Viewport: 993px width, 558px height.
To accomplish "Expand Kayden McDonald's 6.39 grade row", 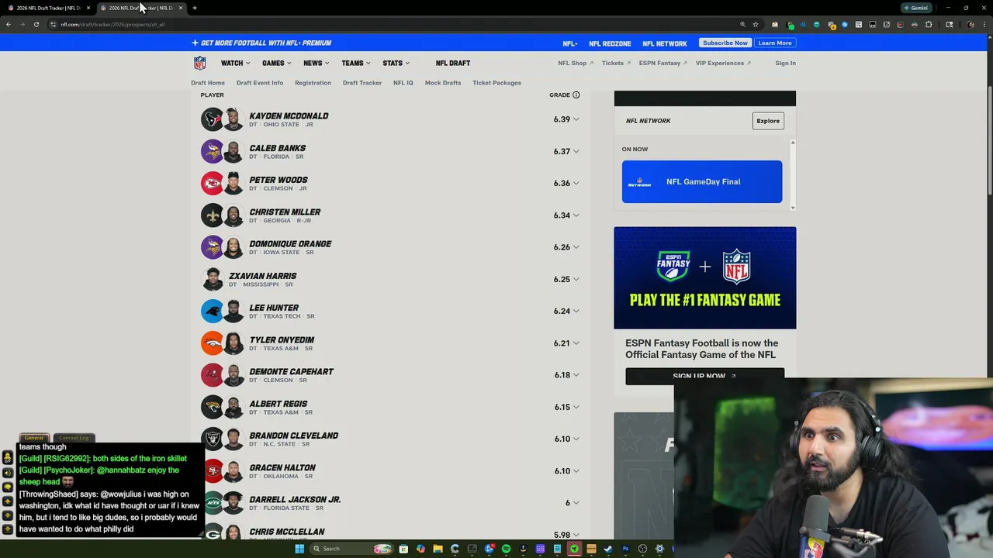I will (576, 119).
